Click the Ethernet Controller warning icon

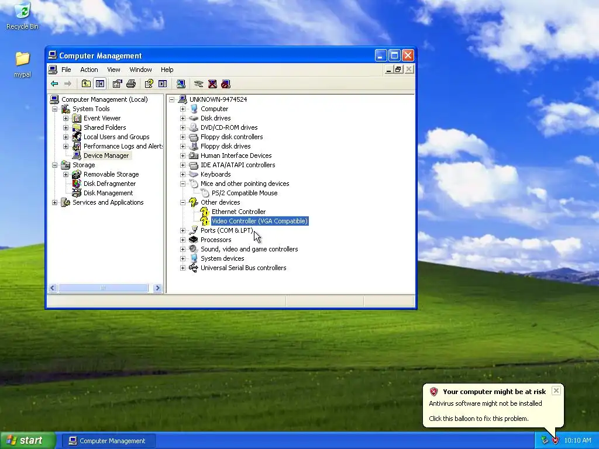(x=205, y=212)
